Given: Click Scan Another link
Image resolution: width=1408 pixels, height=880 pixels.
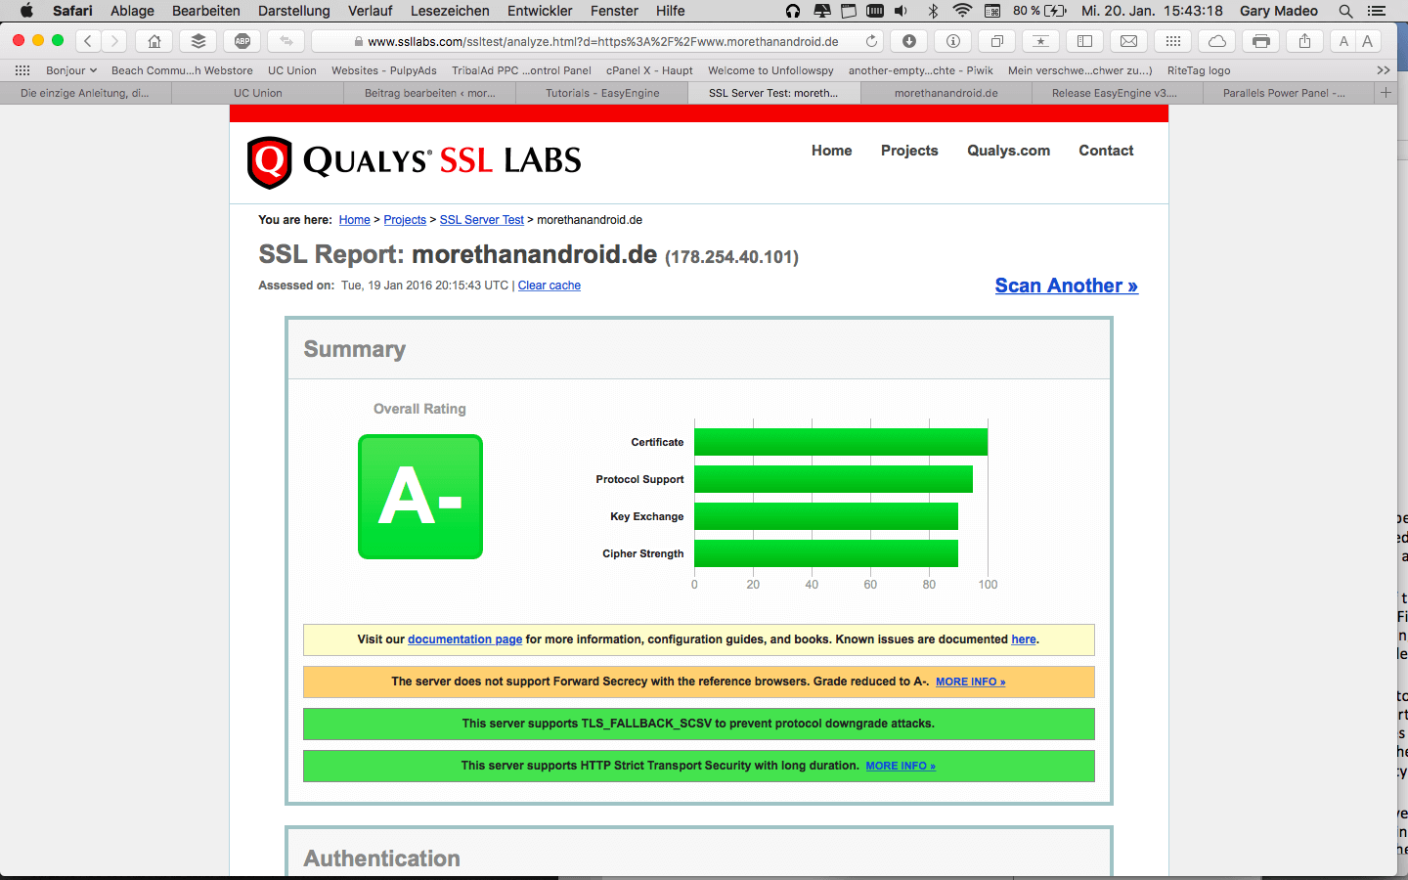Looking at the screenshot, I should click(1067, 286).
